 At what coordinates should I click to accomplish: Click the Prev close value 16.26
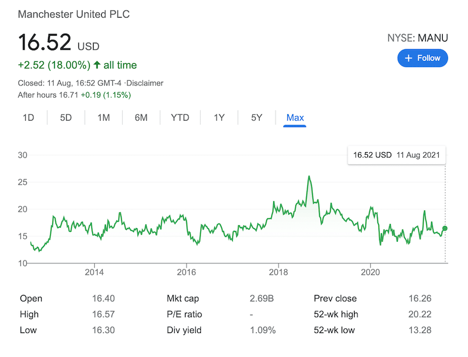tap(420, 298)
